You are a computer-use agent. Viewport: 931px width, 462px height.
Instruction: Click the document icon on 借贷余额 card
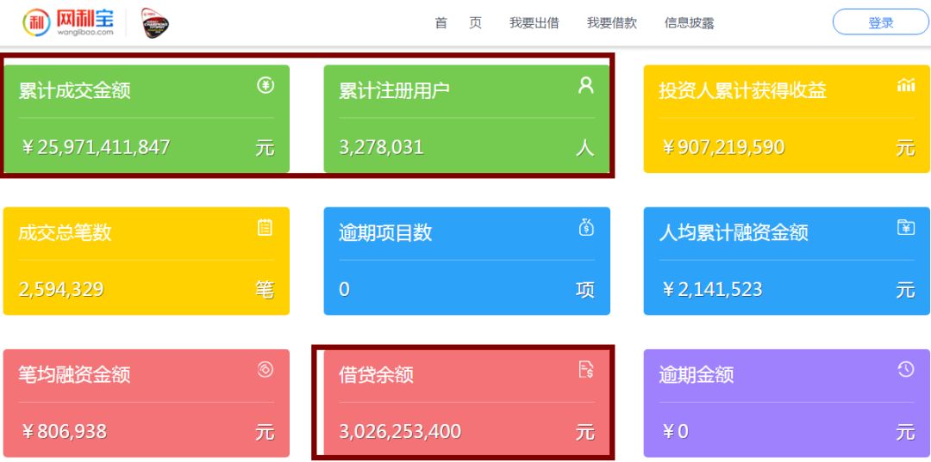pyautogui.click(x=586, y=370)
